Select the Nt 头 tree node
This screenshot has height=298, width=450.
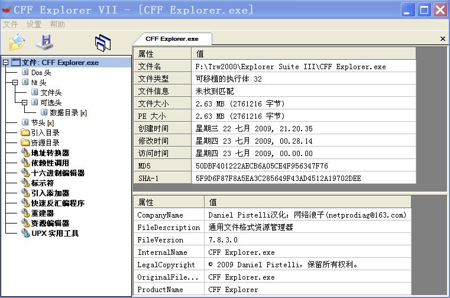point(38,82)
